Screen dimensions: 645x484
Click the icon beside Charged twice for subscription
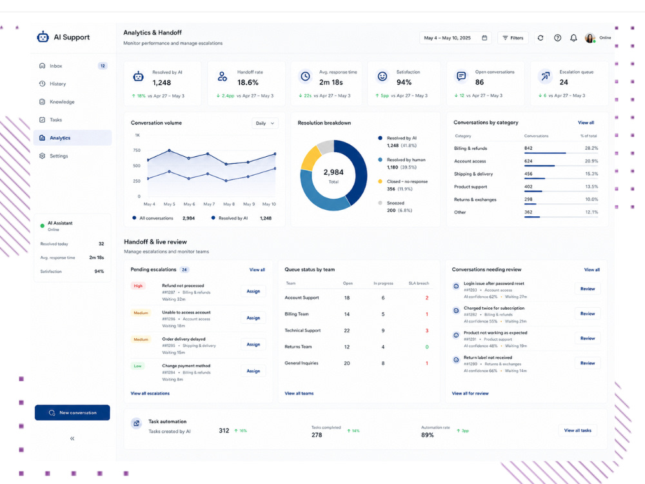coord(456,311)
